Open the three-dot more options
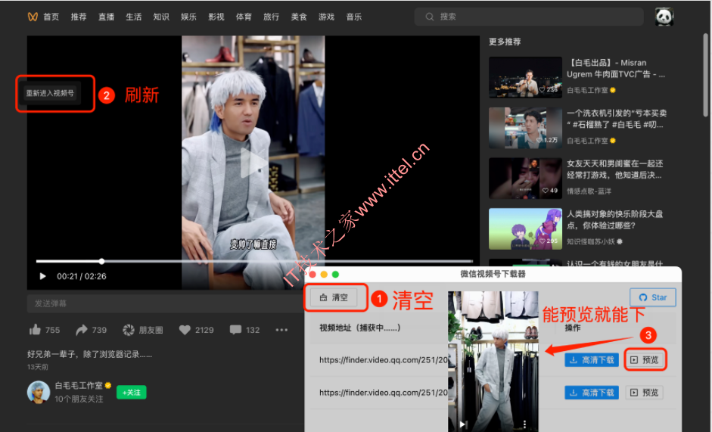 click(281, 330)
